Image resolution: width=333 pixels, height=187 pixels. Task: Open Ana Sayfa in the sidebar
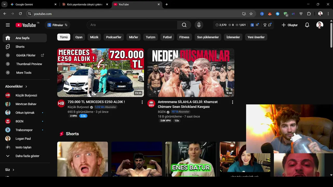[x=25, y=38]
